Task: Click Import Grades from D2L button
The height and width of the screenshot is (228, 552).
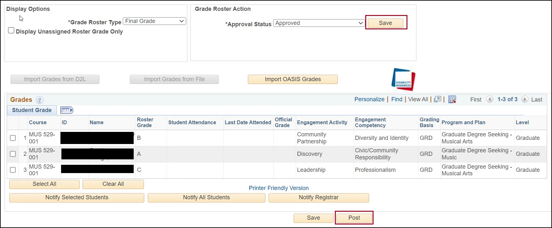Action: (55, 79)
